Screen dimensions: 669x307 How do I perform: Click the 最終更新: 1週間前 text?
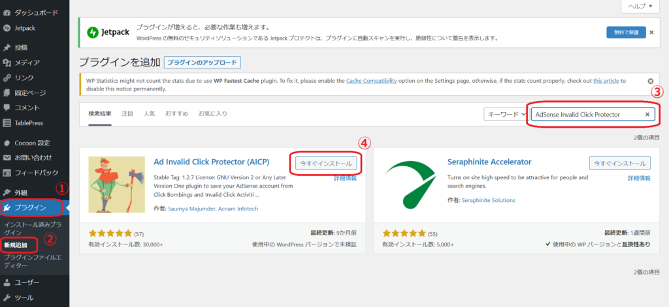click(628, 233)
